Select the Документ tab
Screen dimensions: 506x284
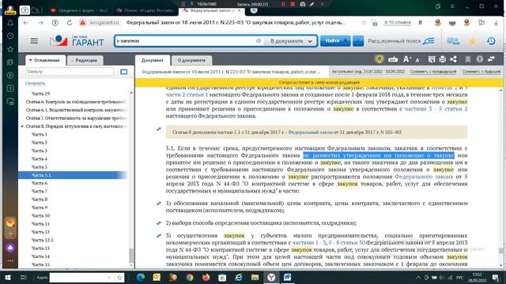[153, 60]
